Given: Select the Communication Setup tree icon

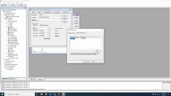Looking at the screenshot, I should pos(7,17).
